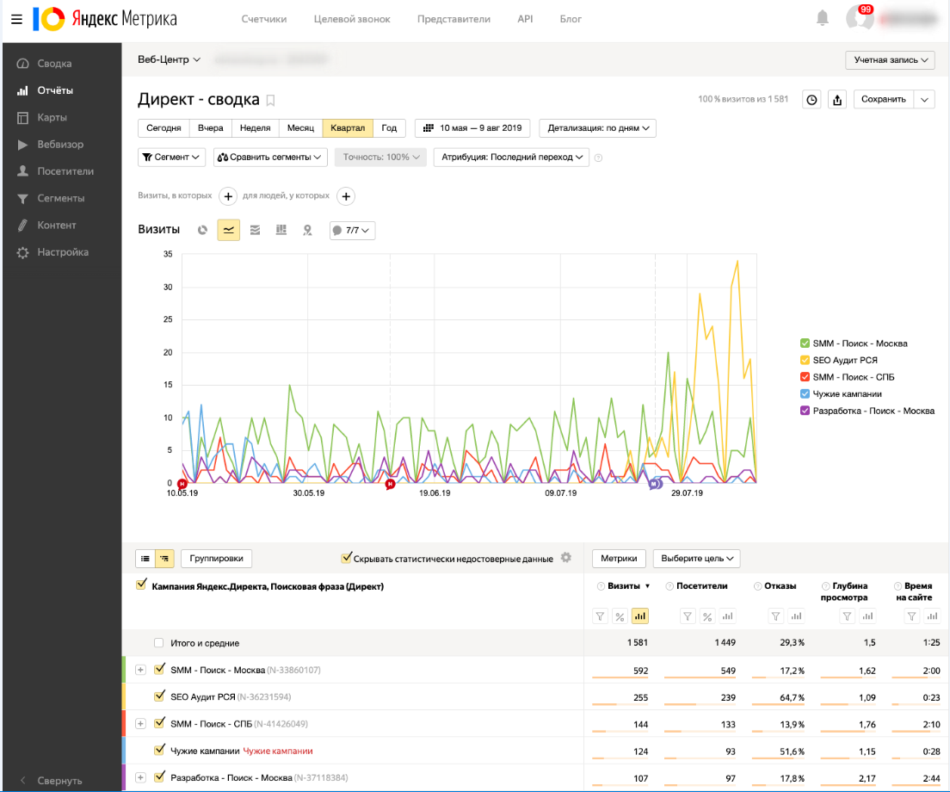950x792 pixels.
Task: Click the Группировки button
Action: (x=216, y=559)
